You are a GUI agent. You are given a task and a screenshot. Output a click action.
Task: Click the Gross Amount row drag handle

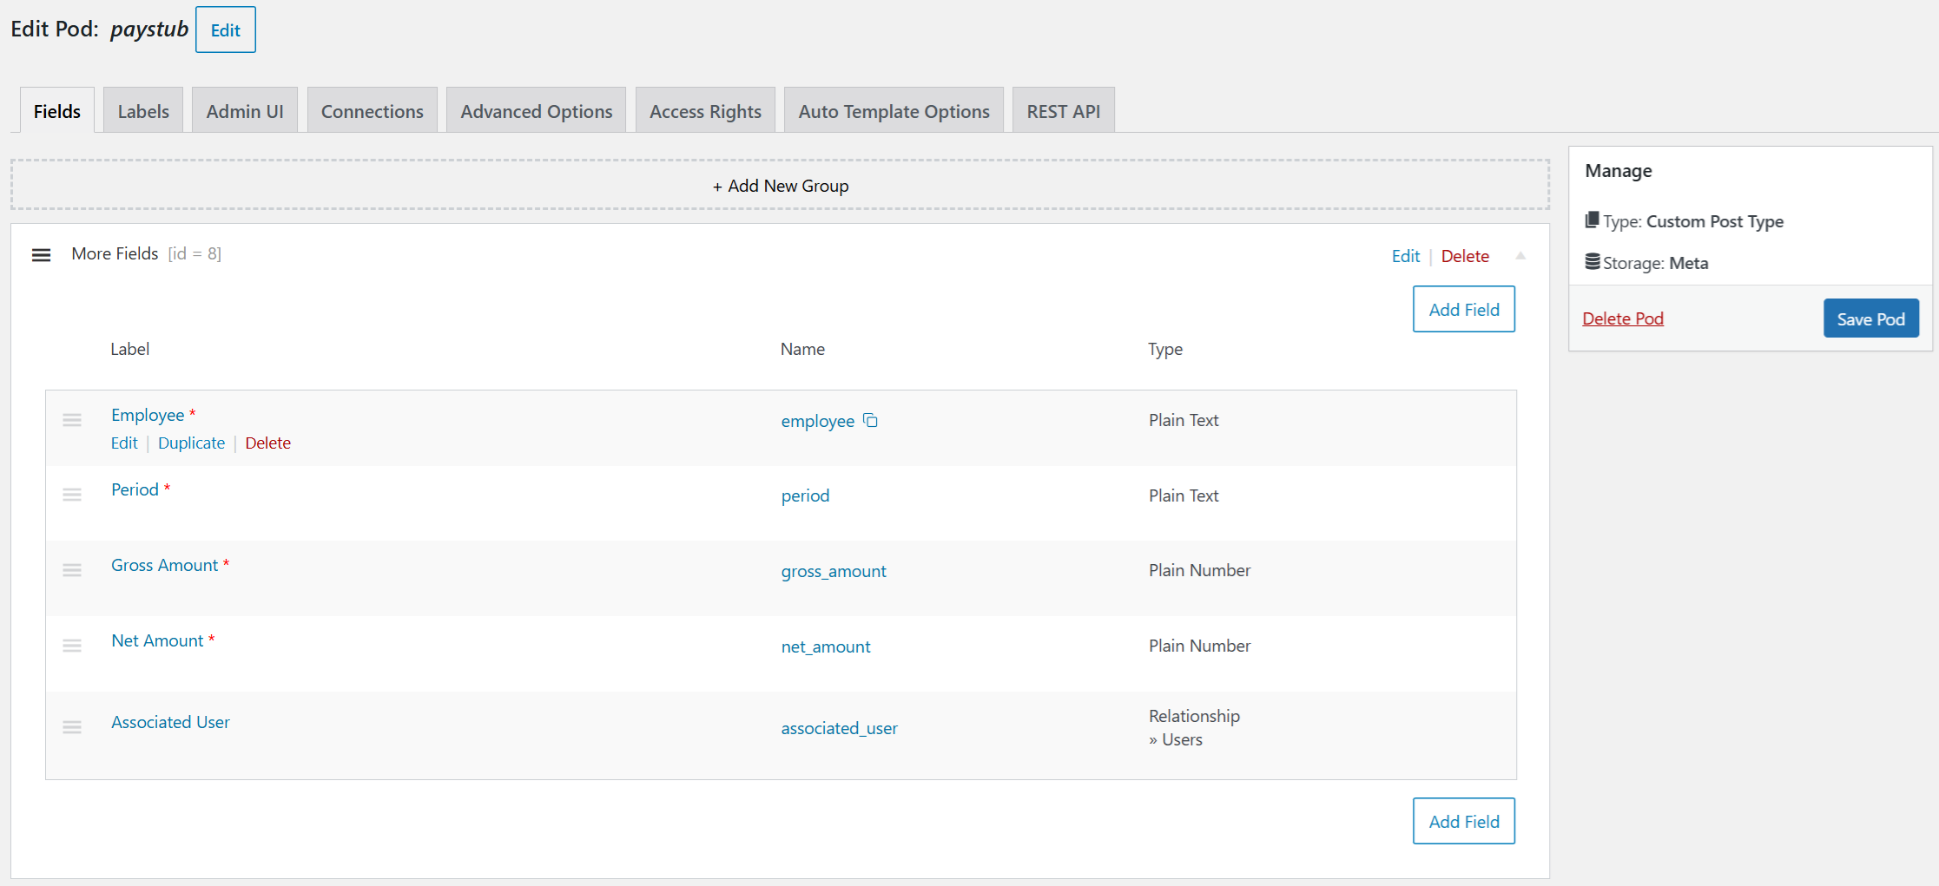[x=72, y=570]
